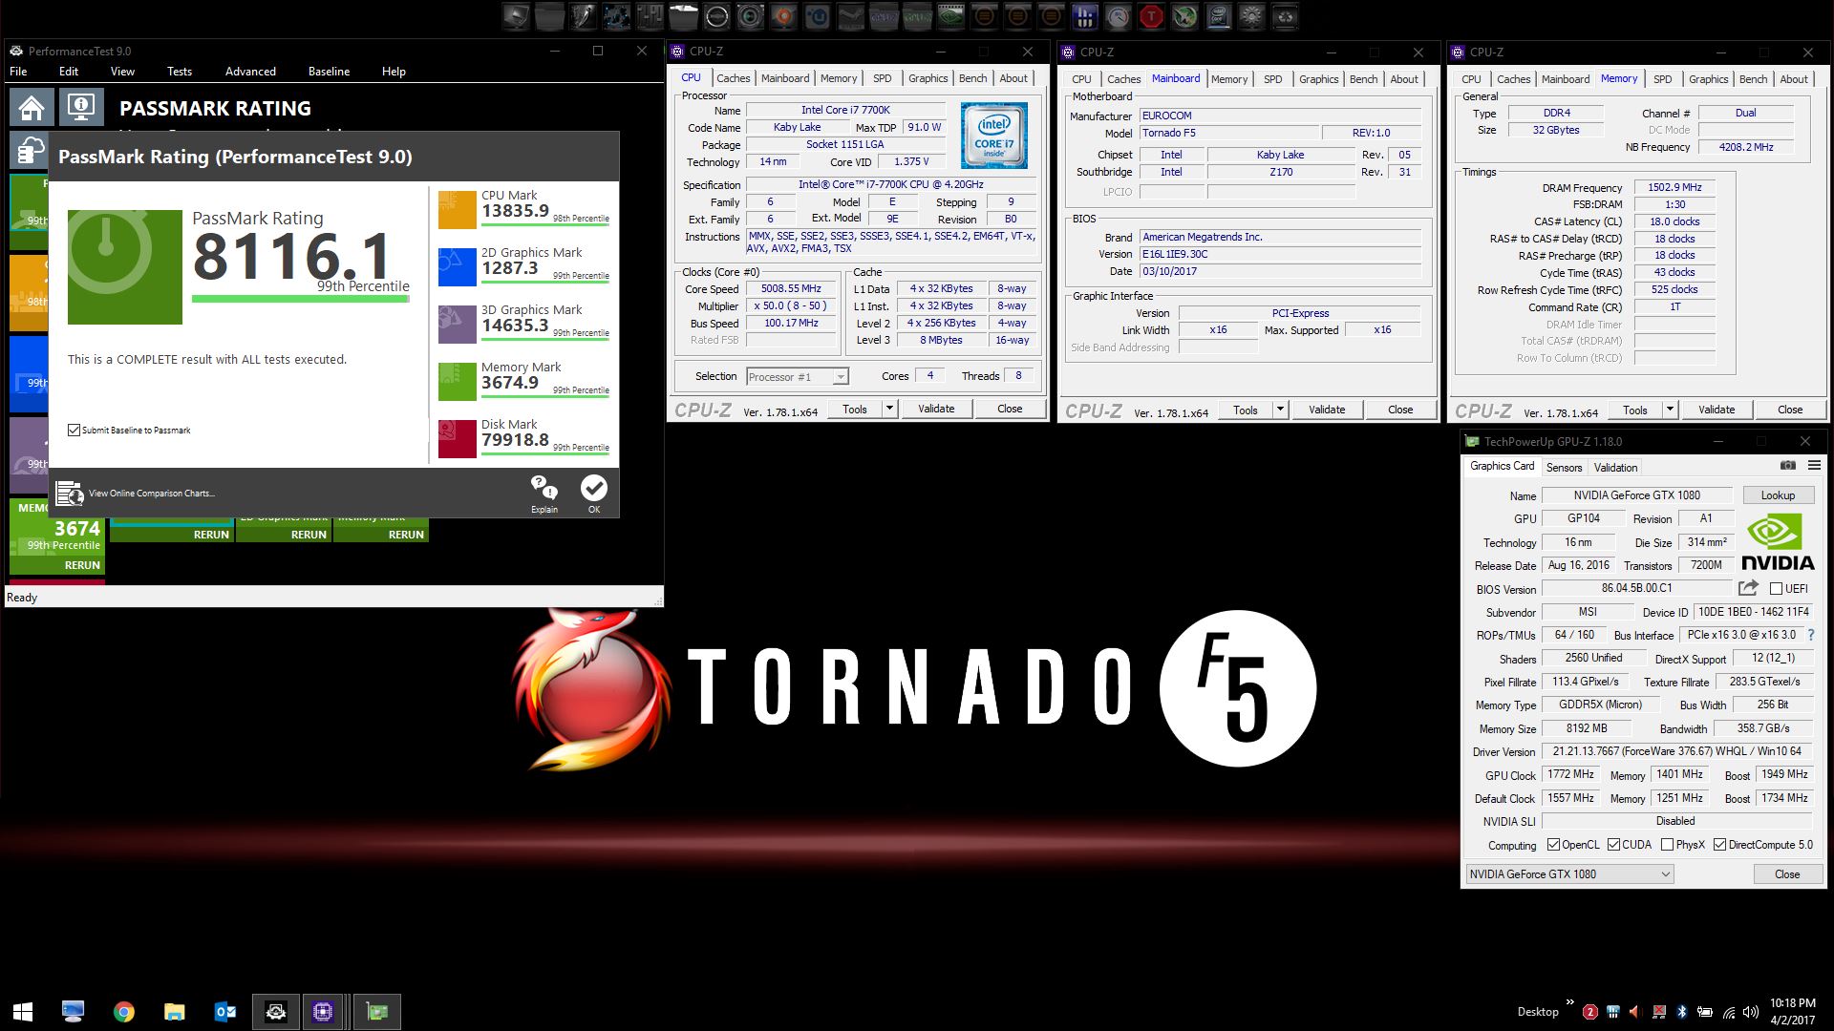Switch to the Validation tab in GPU-Z
Image resolution: width=1834 pixels, height=1031 pixels.
(x=1615, y=467)
